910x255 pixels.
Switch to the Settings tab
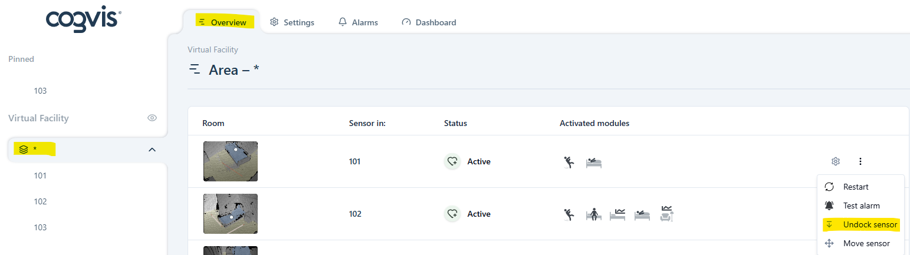pyautogui.click(x=292, y=22)
